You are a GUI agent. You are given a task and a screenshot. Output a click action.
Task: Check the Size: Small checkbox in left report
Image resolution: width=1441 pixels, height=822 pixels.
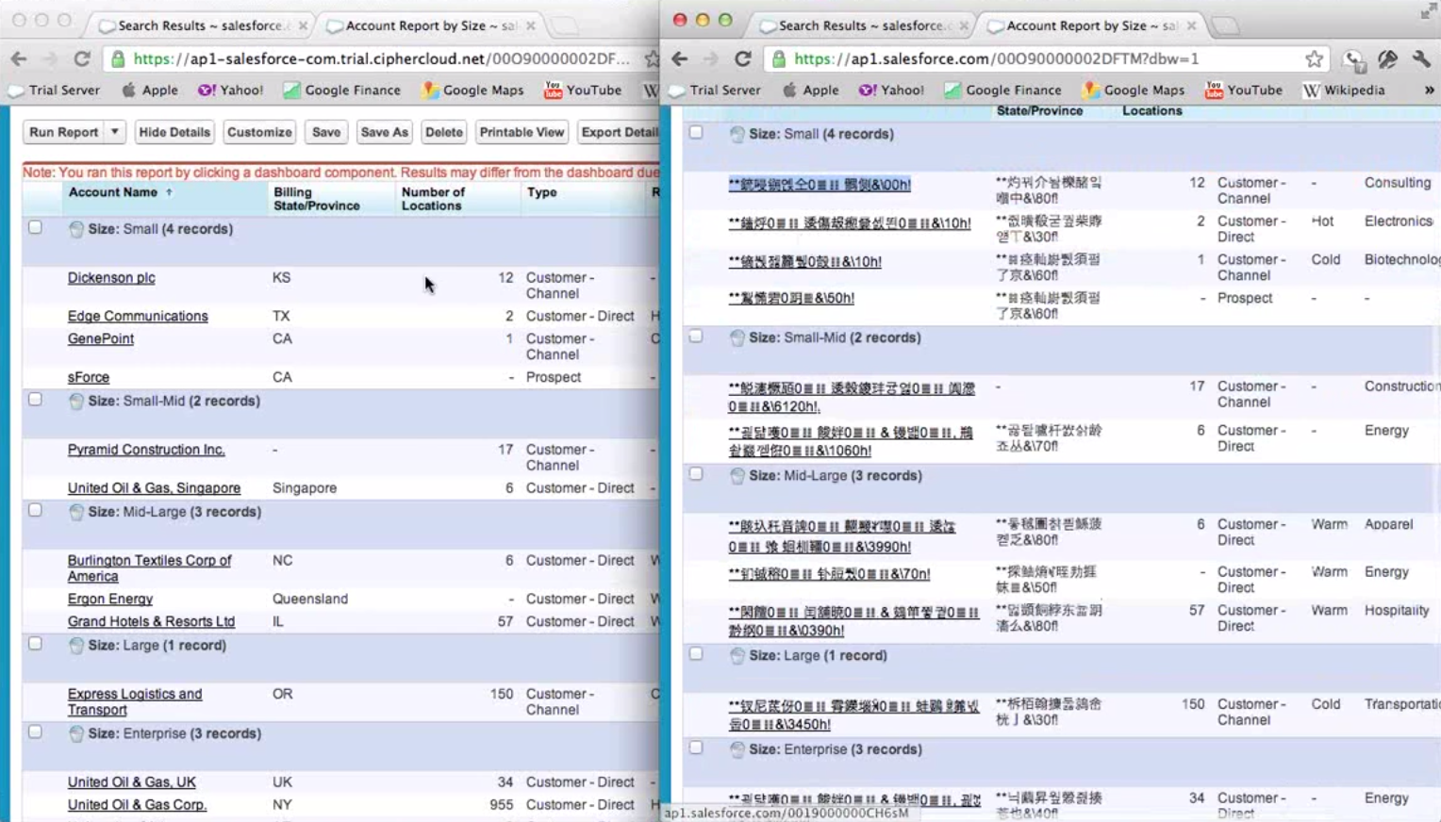(x=35, y=227)
